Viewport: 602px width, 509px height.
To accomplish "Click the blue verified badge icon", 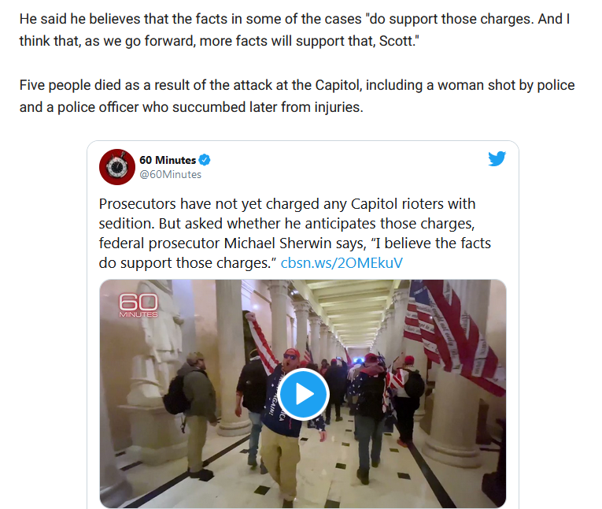I will (205, 160).
